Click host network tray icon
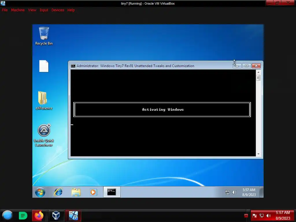Image resolution: width=296 pixels, height=222 pixels. (x=261, y=216)
